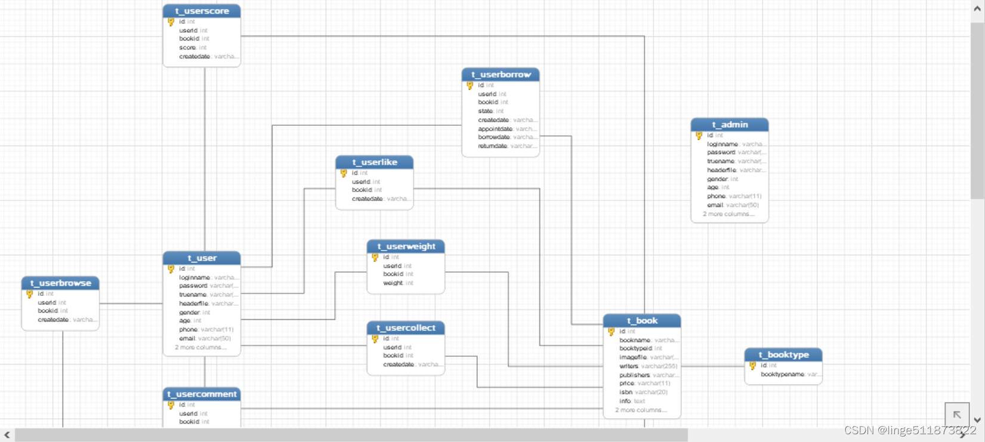Select the t_userweight table header
The image size is (985, 442).
406,246
